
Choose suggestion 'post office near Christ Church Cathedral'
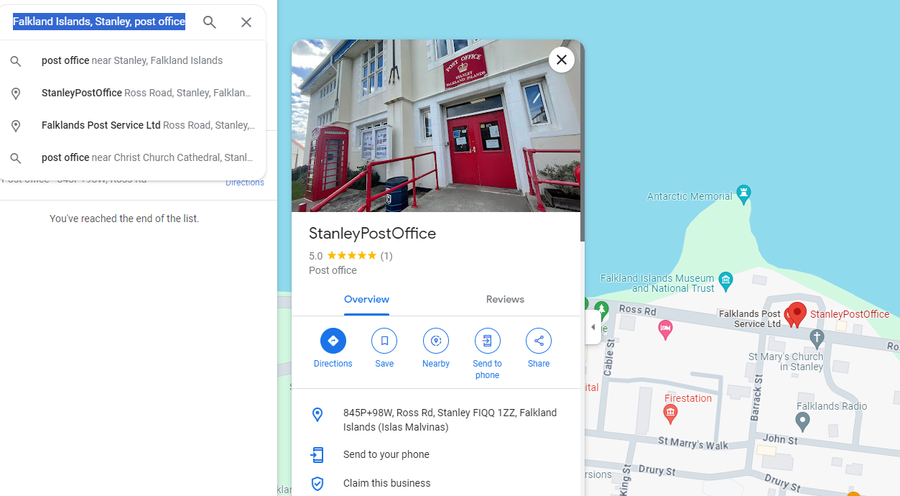click(133, 158)
